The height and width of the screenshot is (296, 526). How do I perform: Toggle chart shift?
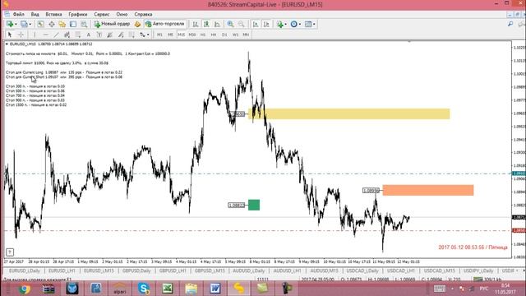(266, 24)
